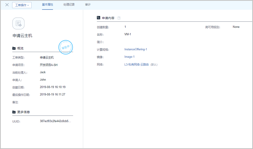The width and height of the screenshot is (253, 149).
Task: Click the truncated UUID value
Action: pyautogui.click(x=55, y=121)
